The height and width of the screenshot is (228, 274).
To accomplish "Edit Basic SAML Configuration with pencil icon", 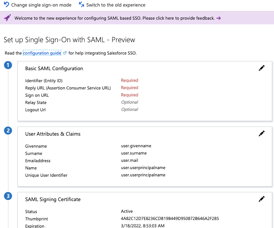I will [x=262, y=68].
